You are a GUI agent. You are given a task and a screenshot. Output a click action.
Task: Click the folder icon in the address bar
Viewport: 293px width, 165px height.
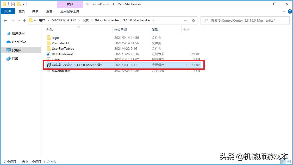pyautogui.click(x=30, y=20)
